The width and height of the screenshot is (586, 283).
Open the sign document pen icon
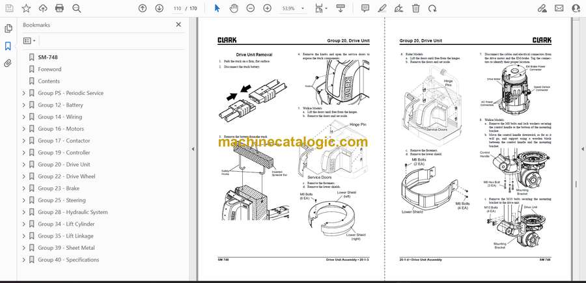coord(398,8)
